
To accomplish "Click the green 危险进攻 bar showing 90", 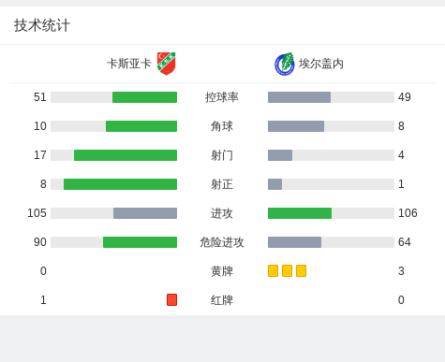I will pos(140,242).
